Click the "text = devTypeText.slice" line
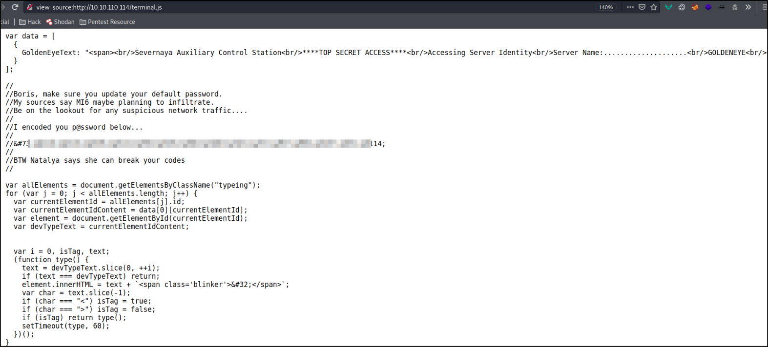 coord(91,268)
